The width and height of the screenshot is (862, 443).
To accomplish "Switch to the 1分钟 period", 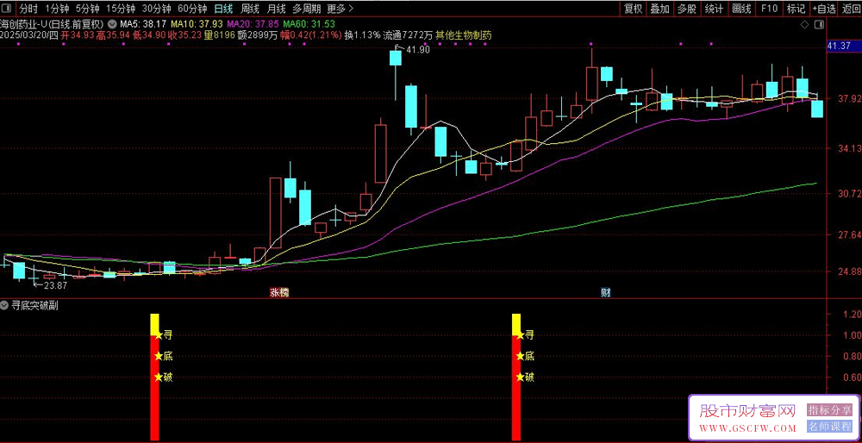I will (55, 9).
